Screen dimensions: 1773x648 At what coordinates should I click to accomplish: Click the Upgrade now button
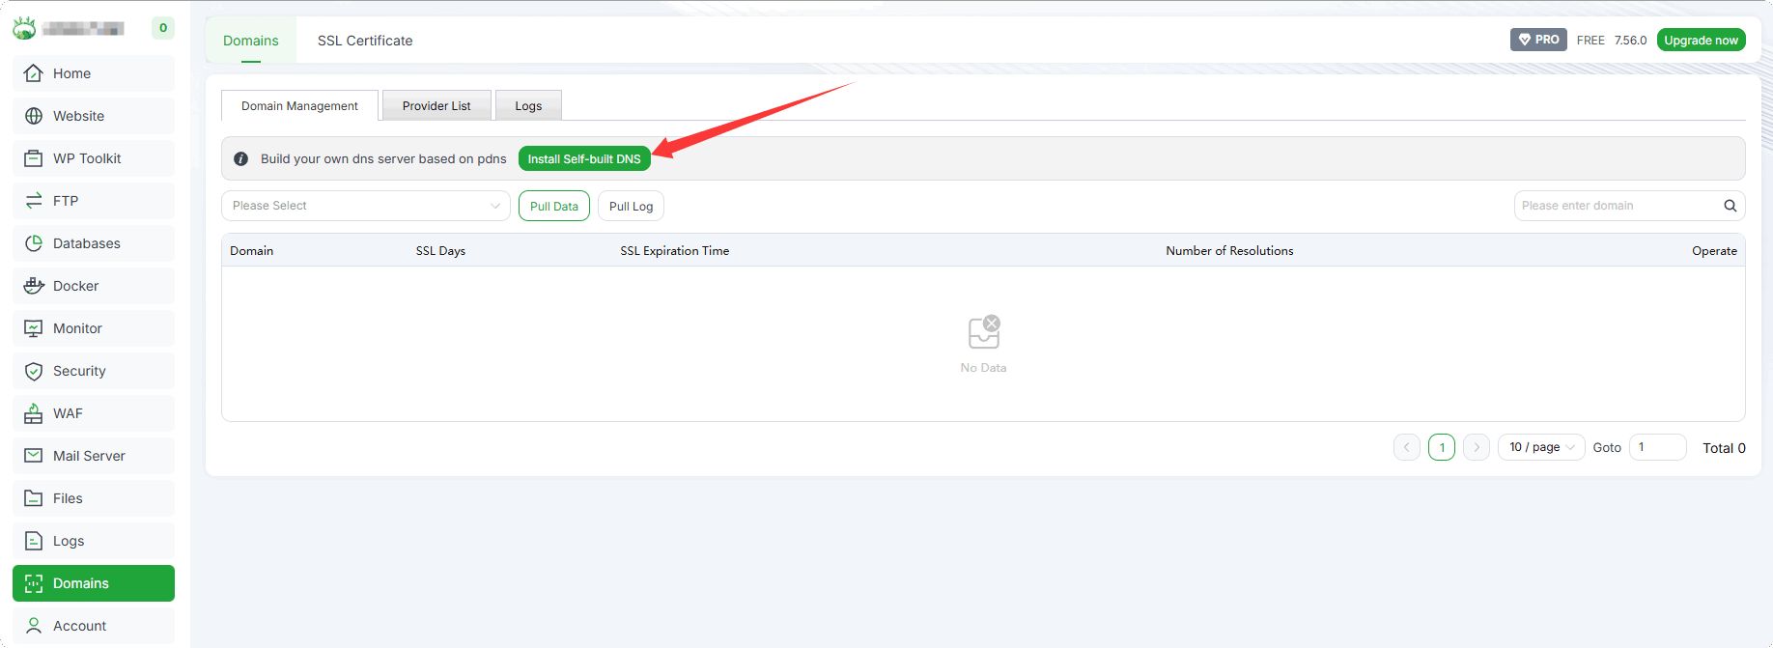pyautogui.click(x=1702, y=40)
